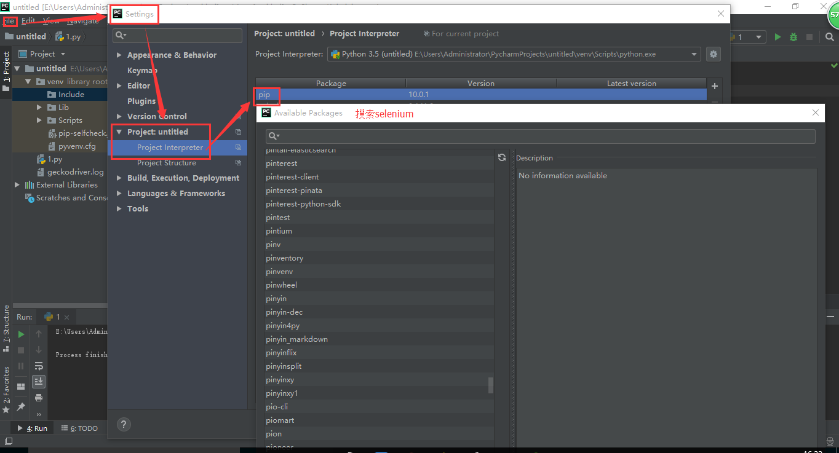Open interpreter gear settings button
This screenshot has height=453, width=839.
coord(713,54)
